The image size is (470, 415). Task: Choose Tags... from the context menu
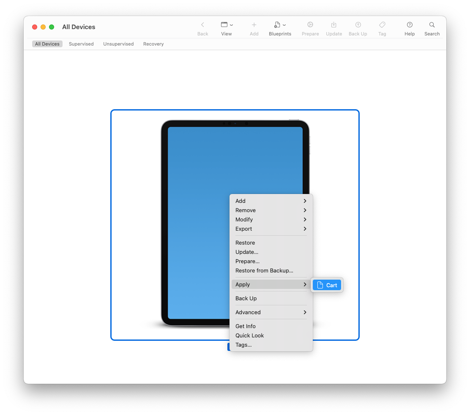pos(271,345)
